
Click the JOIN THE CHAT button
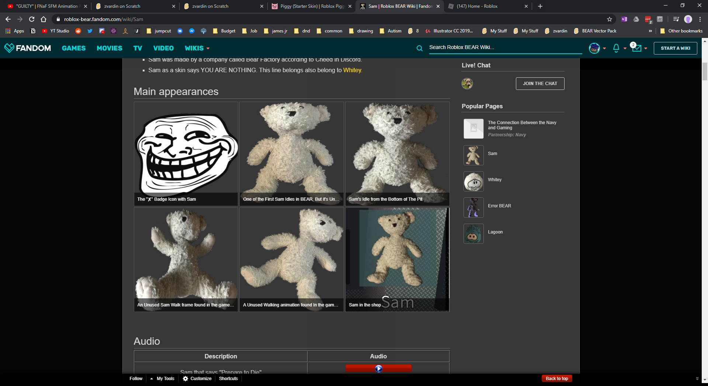coord(540,84)
